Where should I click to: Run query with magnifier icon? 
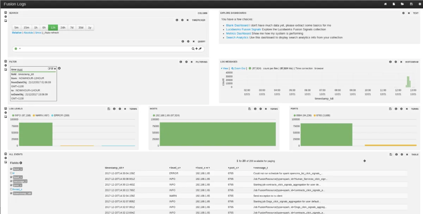coord(193,49)
